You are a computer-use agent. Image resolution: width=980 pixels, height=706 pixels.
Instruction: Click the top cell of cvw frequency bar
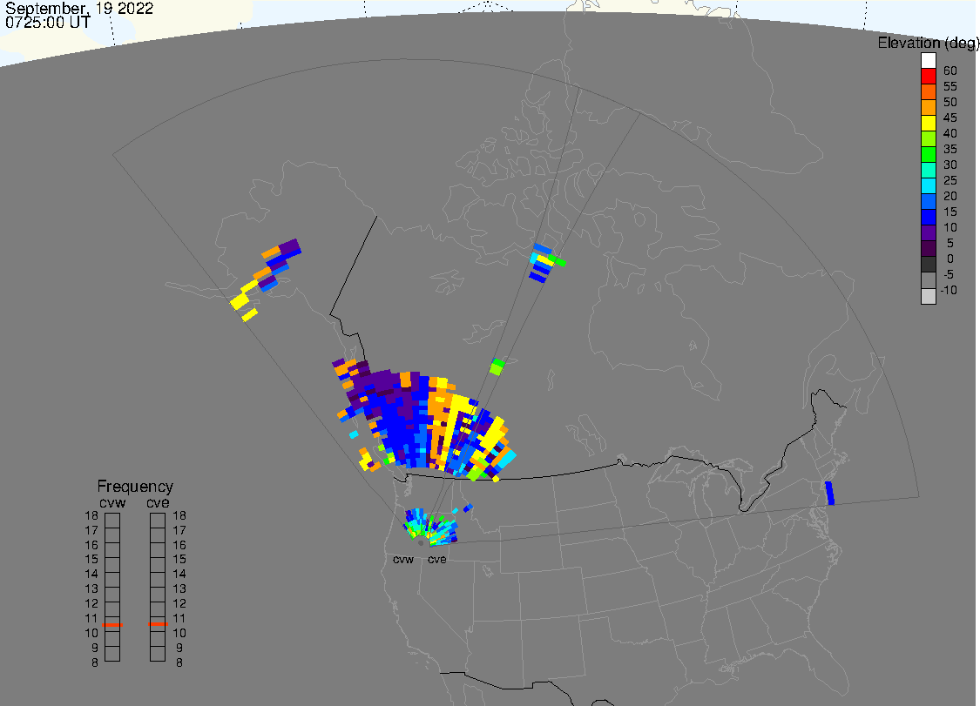tap(112, 521)
